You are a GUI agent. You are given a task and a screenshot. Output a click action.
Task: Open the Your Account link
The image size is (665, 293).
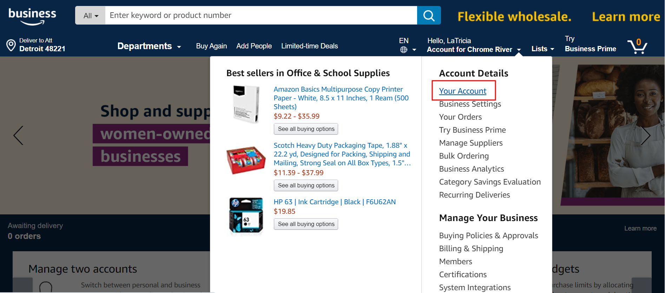click(x=462, y=91)
